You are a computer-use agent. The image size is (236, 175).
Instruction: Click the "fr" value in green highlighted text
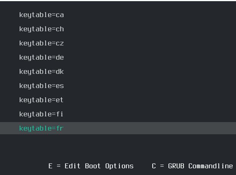point(60,129)
